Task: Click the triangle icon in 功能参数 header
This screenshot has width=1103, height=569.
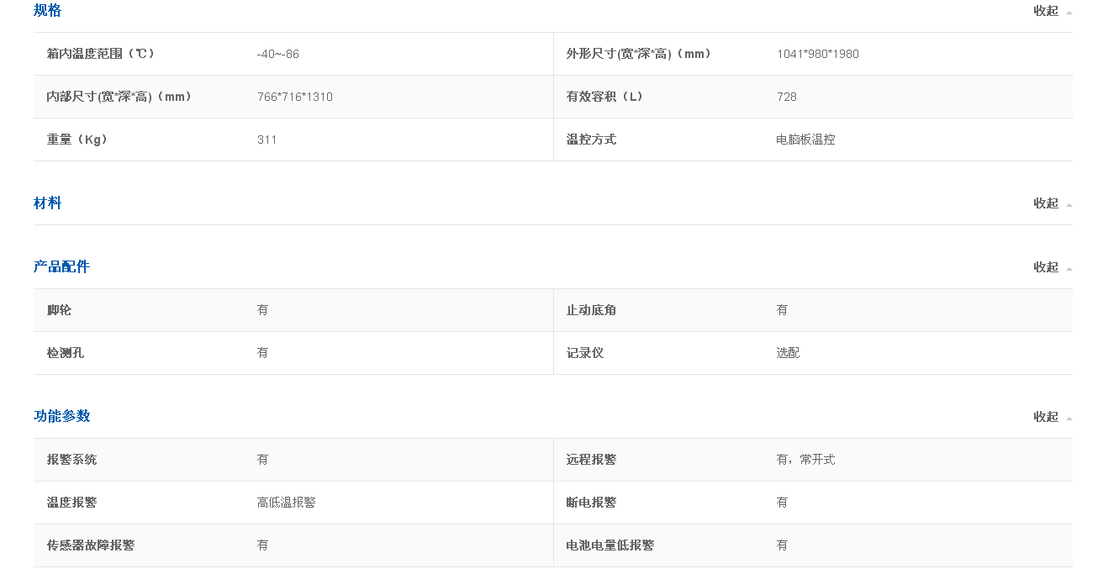Action: point(1069,419)
